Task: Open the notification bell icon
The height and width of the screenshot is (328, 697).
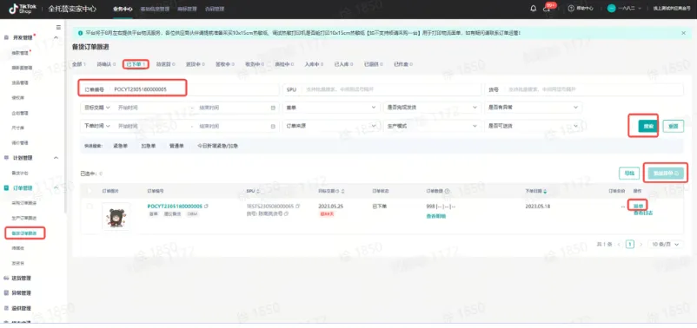Action: tap(533, 9)
